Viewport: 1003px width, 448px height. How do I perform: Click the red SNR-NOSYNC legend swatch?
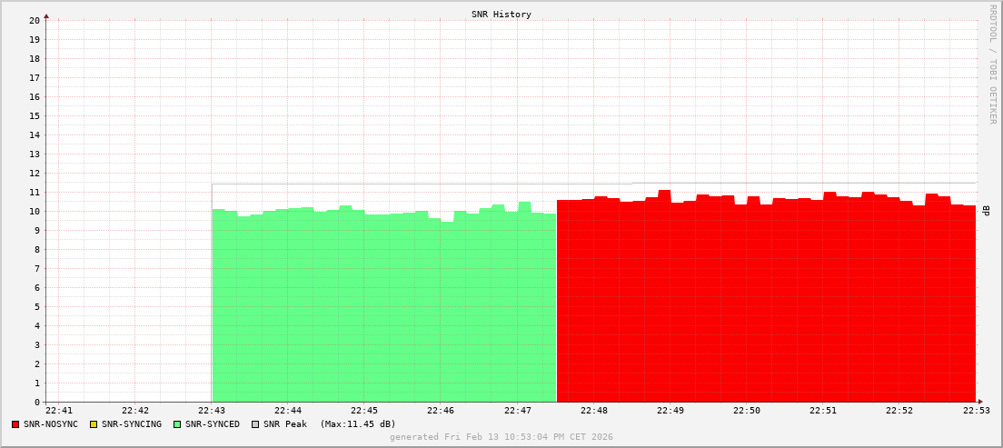pos(15,424)
